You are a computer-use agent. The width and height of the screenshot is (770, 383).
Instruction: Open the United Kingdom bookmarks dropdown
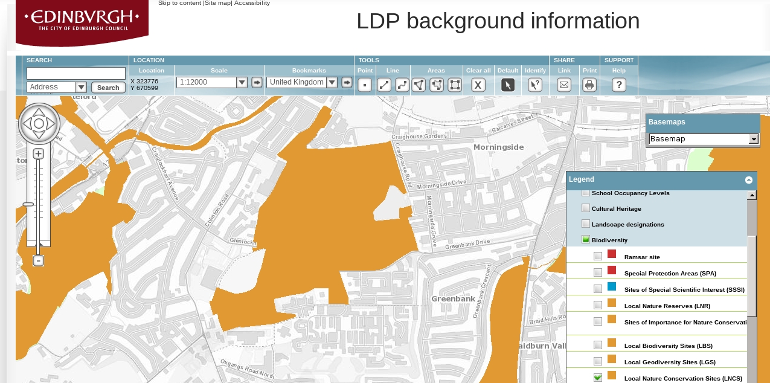tap(332, 83)
